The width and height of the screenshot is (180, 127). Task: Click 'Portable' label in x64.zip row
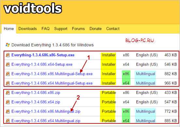(109, 102)
